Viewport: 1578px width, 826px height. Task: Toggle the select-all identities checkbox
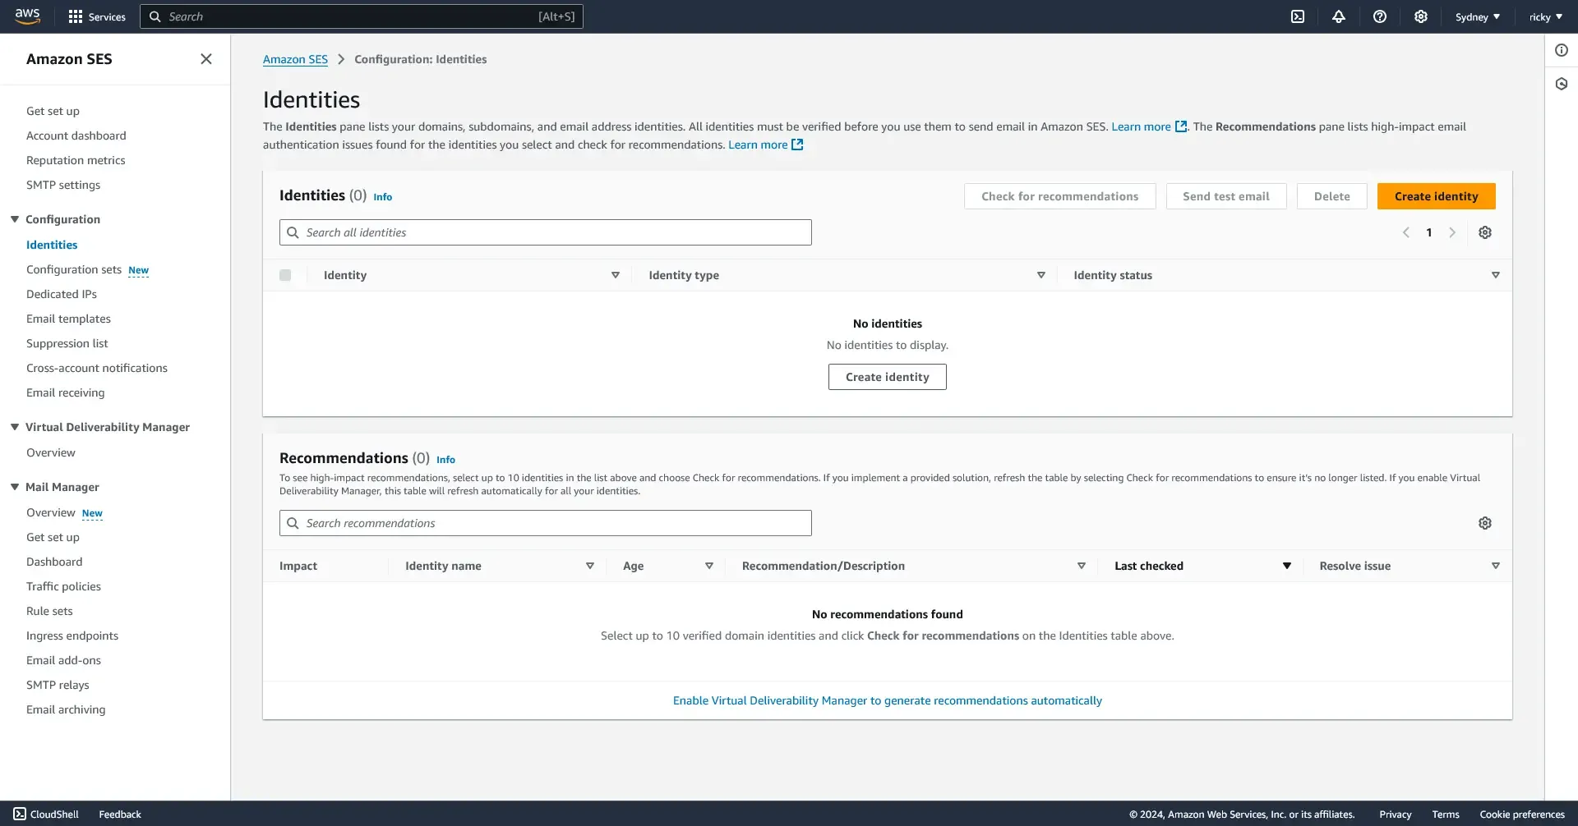[285, 275]
